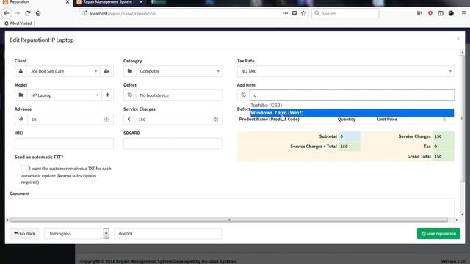470x264 pixels.
Task: Click the icon left of Defect field
Action: 130,95
